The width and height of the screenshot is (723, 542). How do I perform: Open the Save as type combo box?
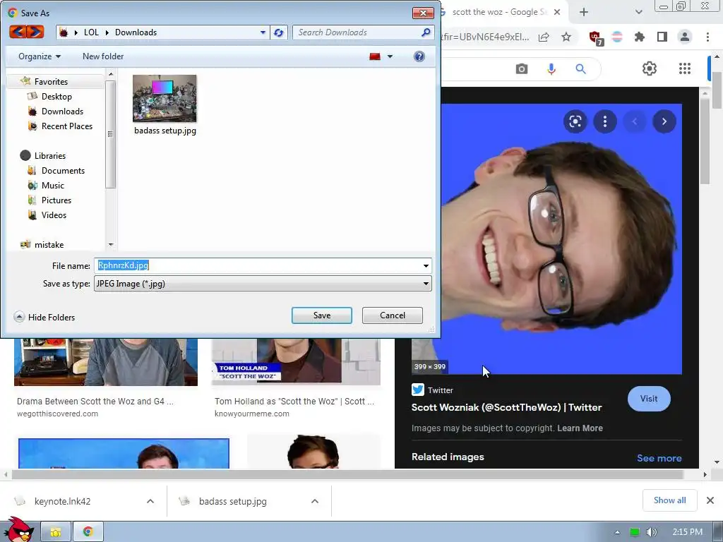tap(263, 284)
